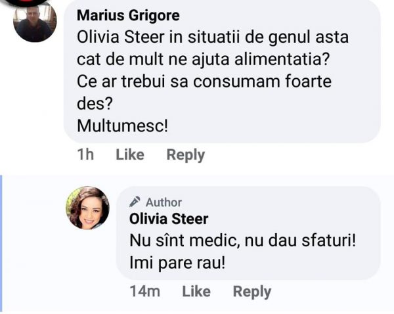Click the "Multumesc!" line in the comment
The image size is (394, 314).
122,125
